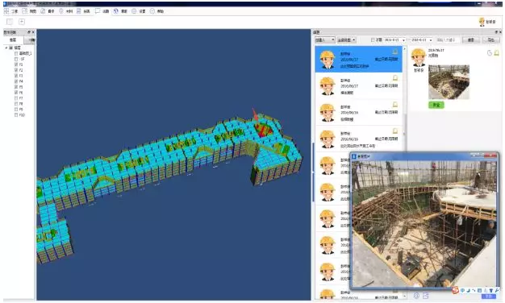Uncheck the F4 floor checkbox
The width and height of the screenshot is (505, 303).
point(16,81)
